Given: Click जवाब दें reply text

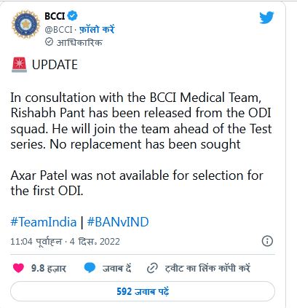Looking at the screenshot, I should coord(117,269).
